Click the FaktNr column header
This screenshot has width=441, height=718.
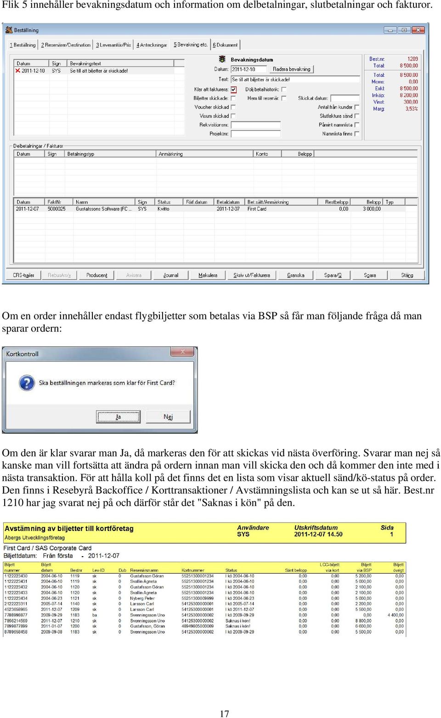tap(59, 202)
